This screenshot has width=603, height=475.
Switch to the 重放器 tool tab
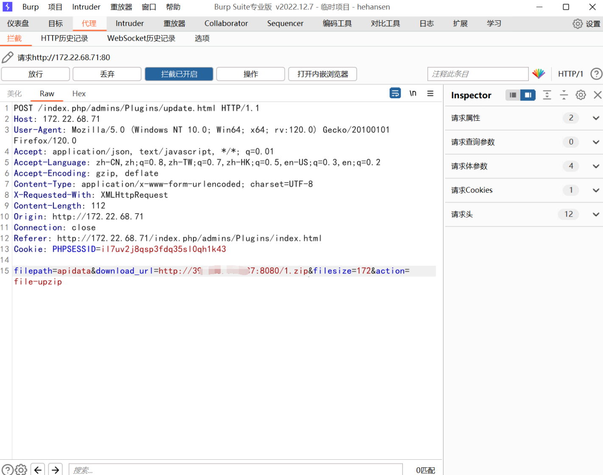point(175,23)
